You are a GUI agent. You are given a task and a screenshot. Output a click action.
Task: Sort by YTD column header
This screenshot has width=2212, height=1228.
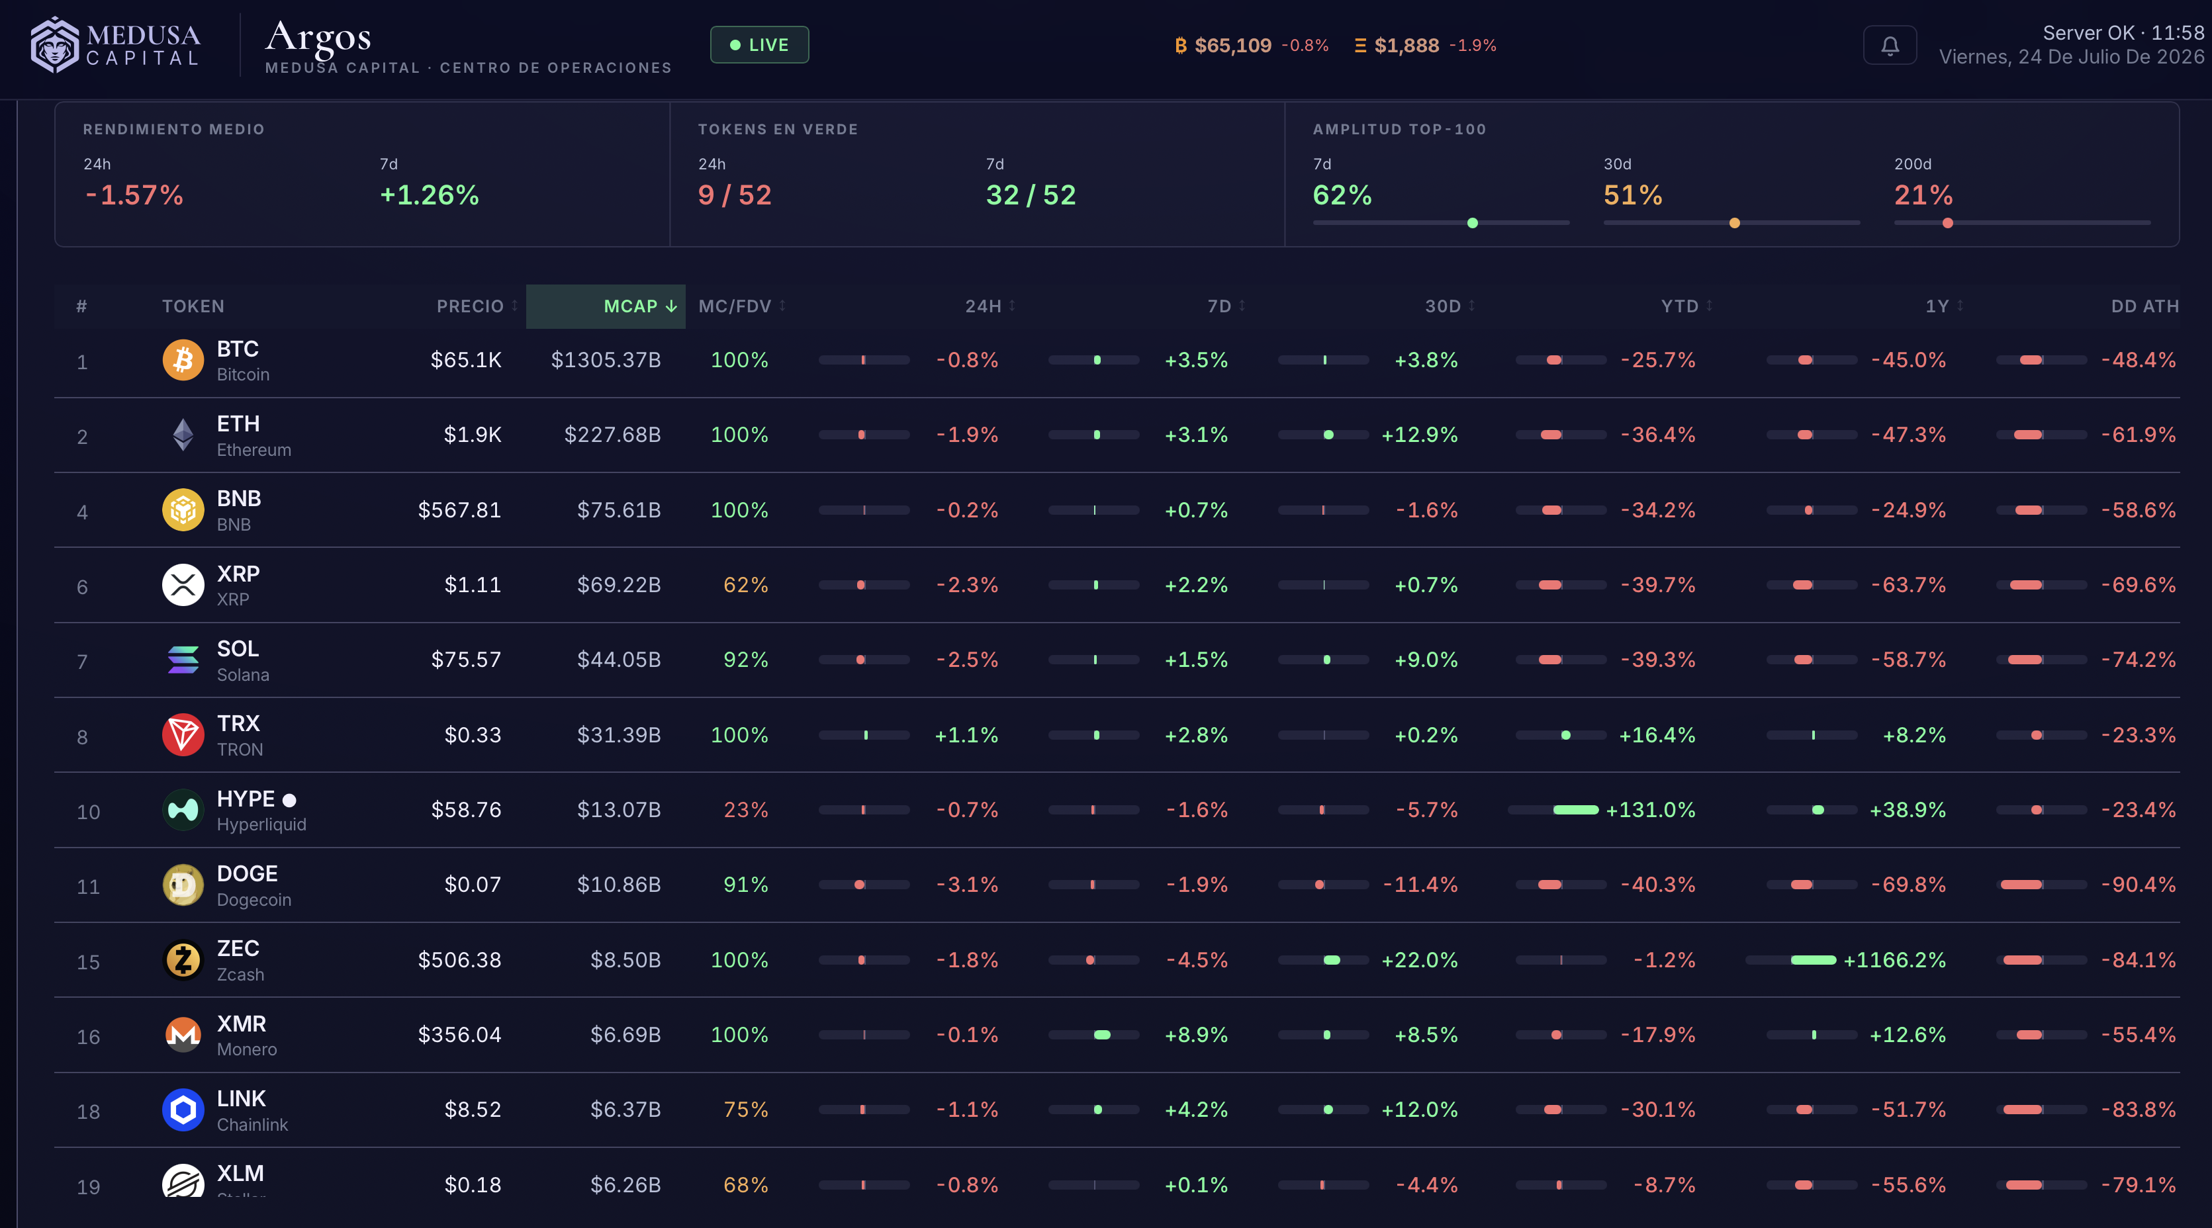click(1686, 306)
